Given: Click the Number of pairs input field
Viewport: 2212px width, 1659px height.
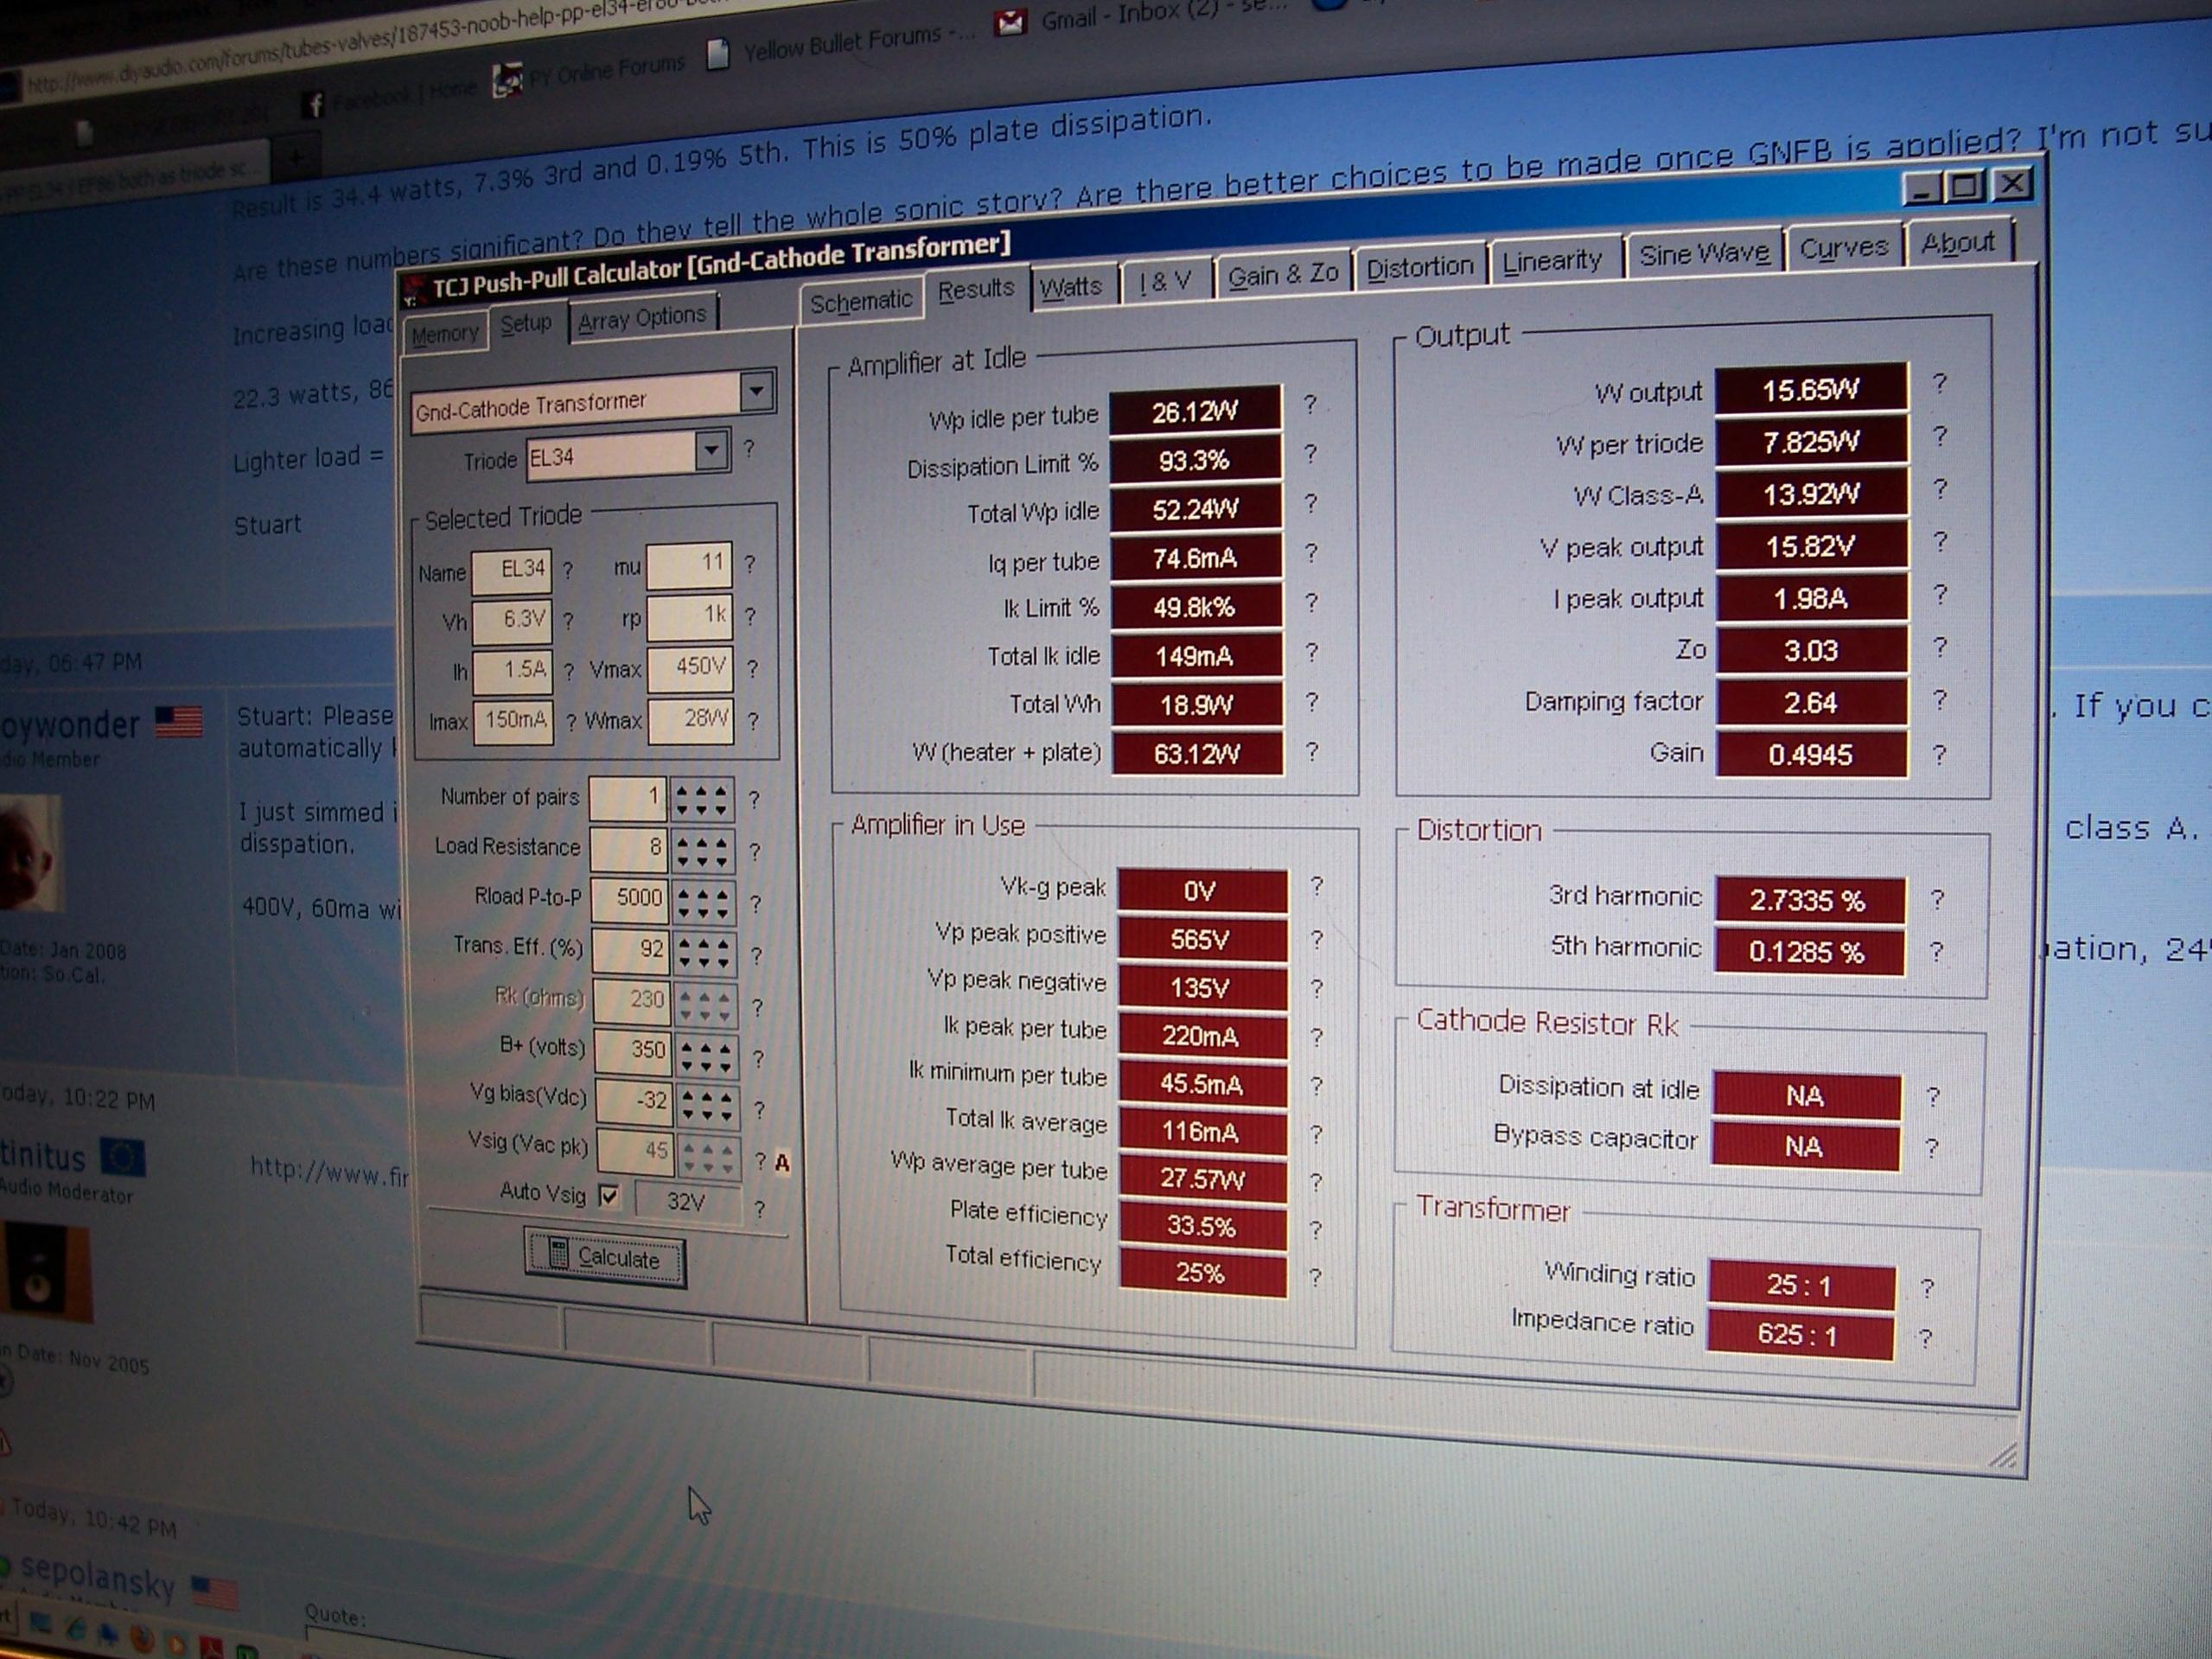Looking at the screenshot, I should click(628, 798).
